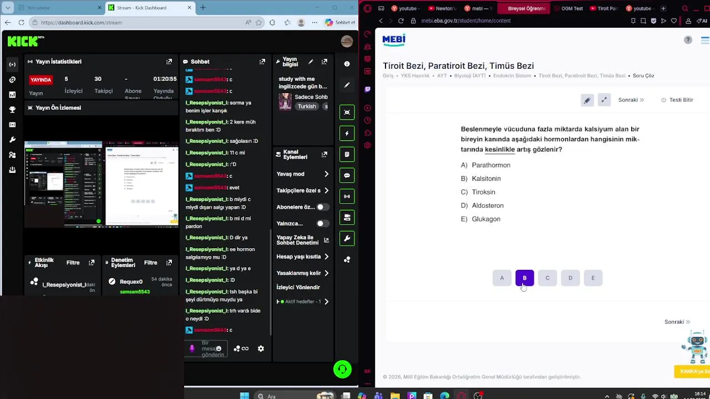Click the green headset support button
The width and height of the screenshot is (710, 399).
click(x=342, y=369)
